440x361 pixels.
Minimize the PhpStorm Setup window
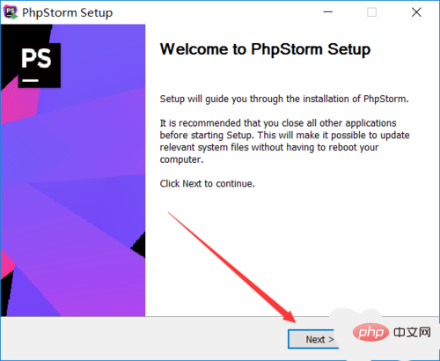(327, 12)
